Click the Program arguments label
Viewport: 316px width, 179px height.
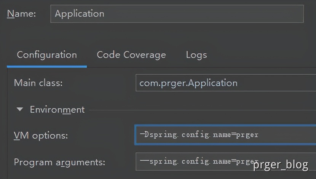(59, 162)
